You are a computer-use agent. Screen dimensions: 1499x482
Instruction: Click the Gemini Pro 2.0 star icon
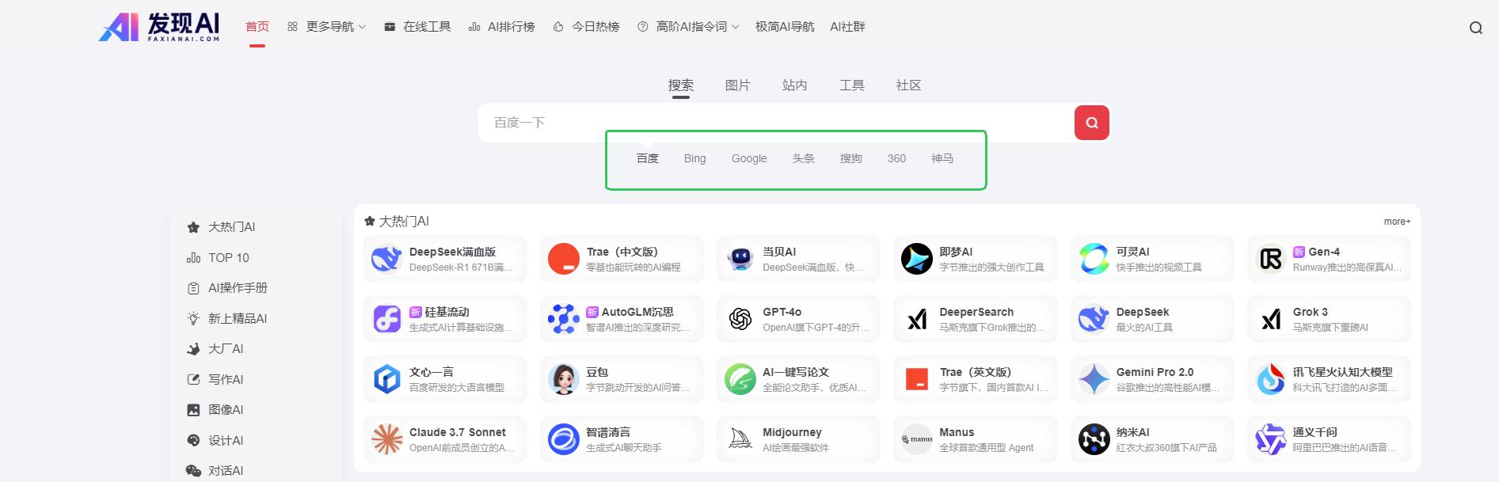pyautogui.click(x=1094, y=379)
